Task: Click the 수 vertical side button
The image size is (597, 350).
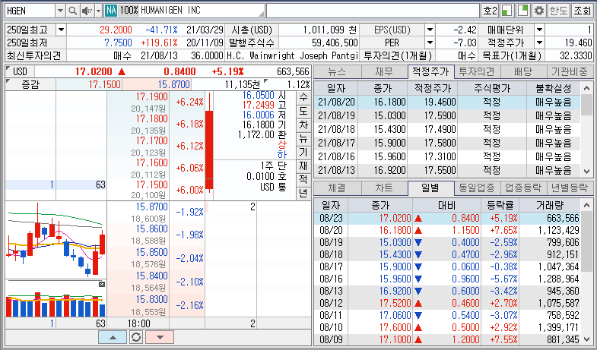Action: tap(303, 97)
